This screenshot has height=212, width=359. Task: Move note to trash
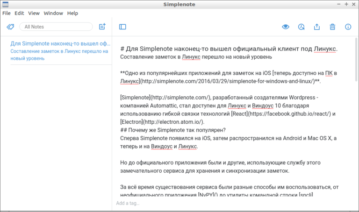coord(332,27)
